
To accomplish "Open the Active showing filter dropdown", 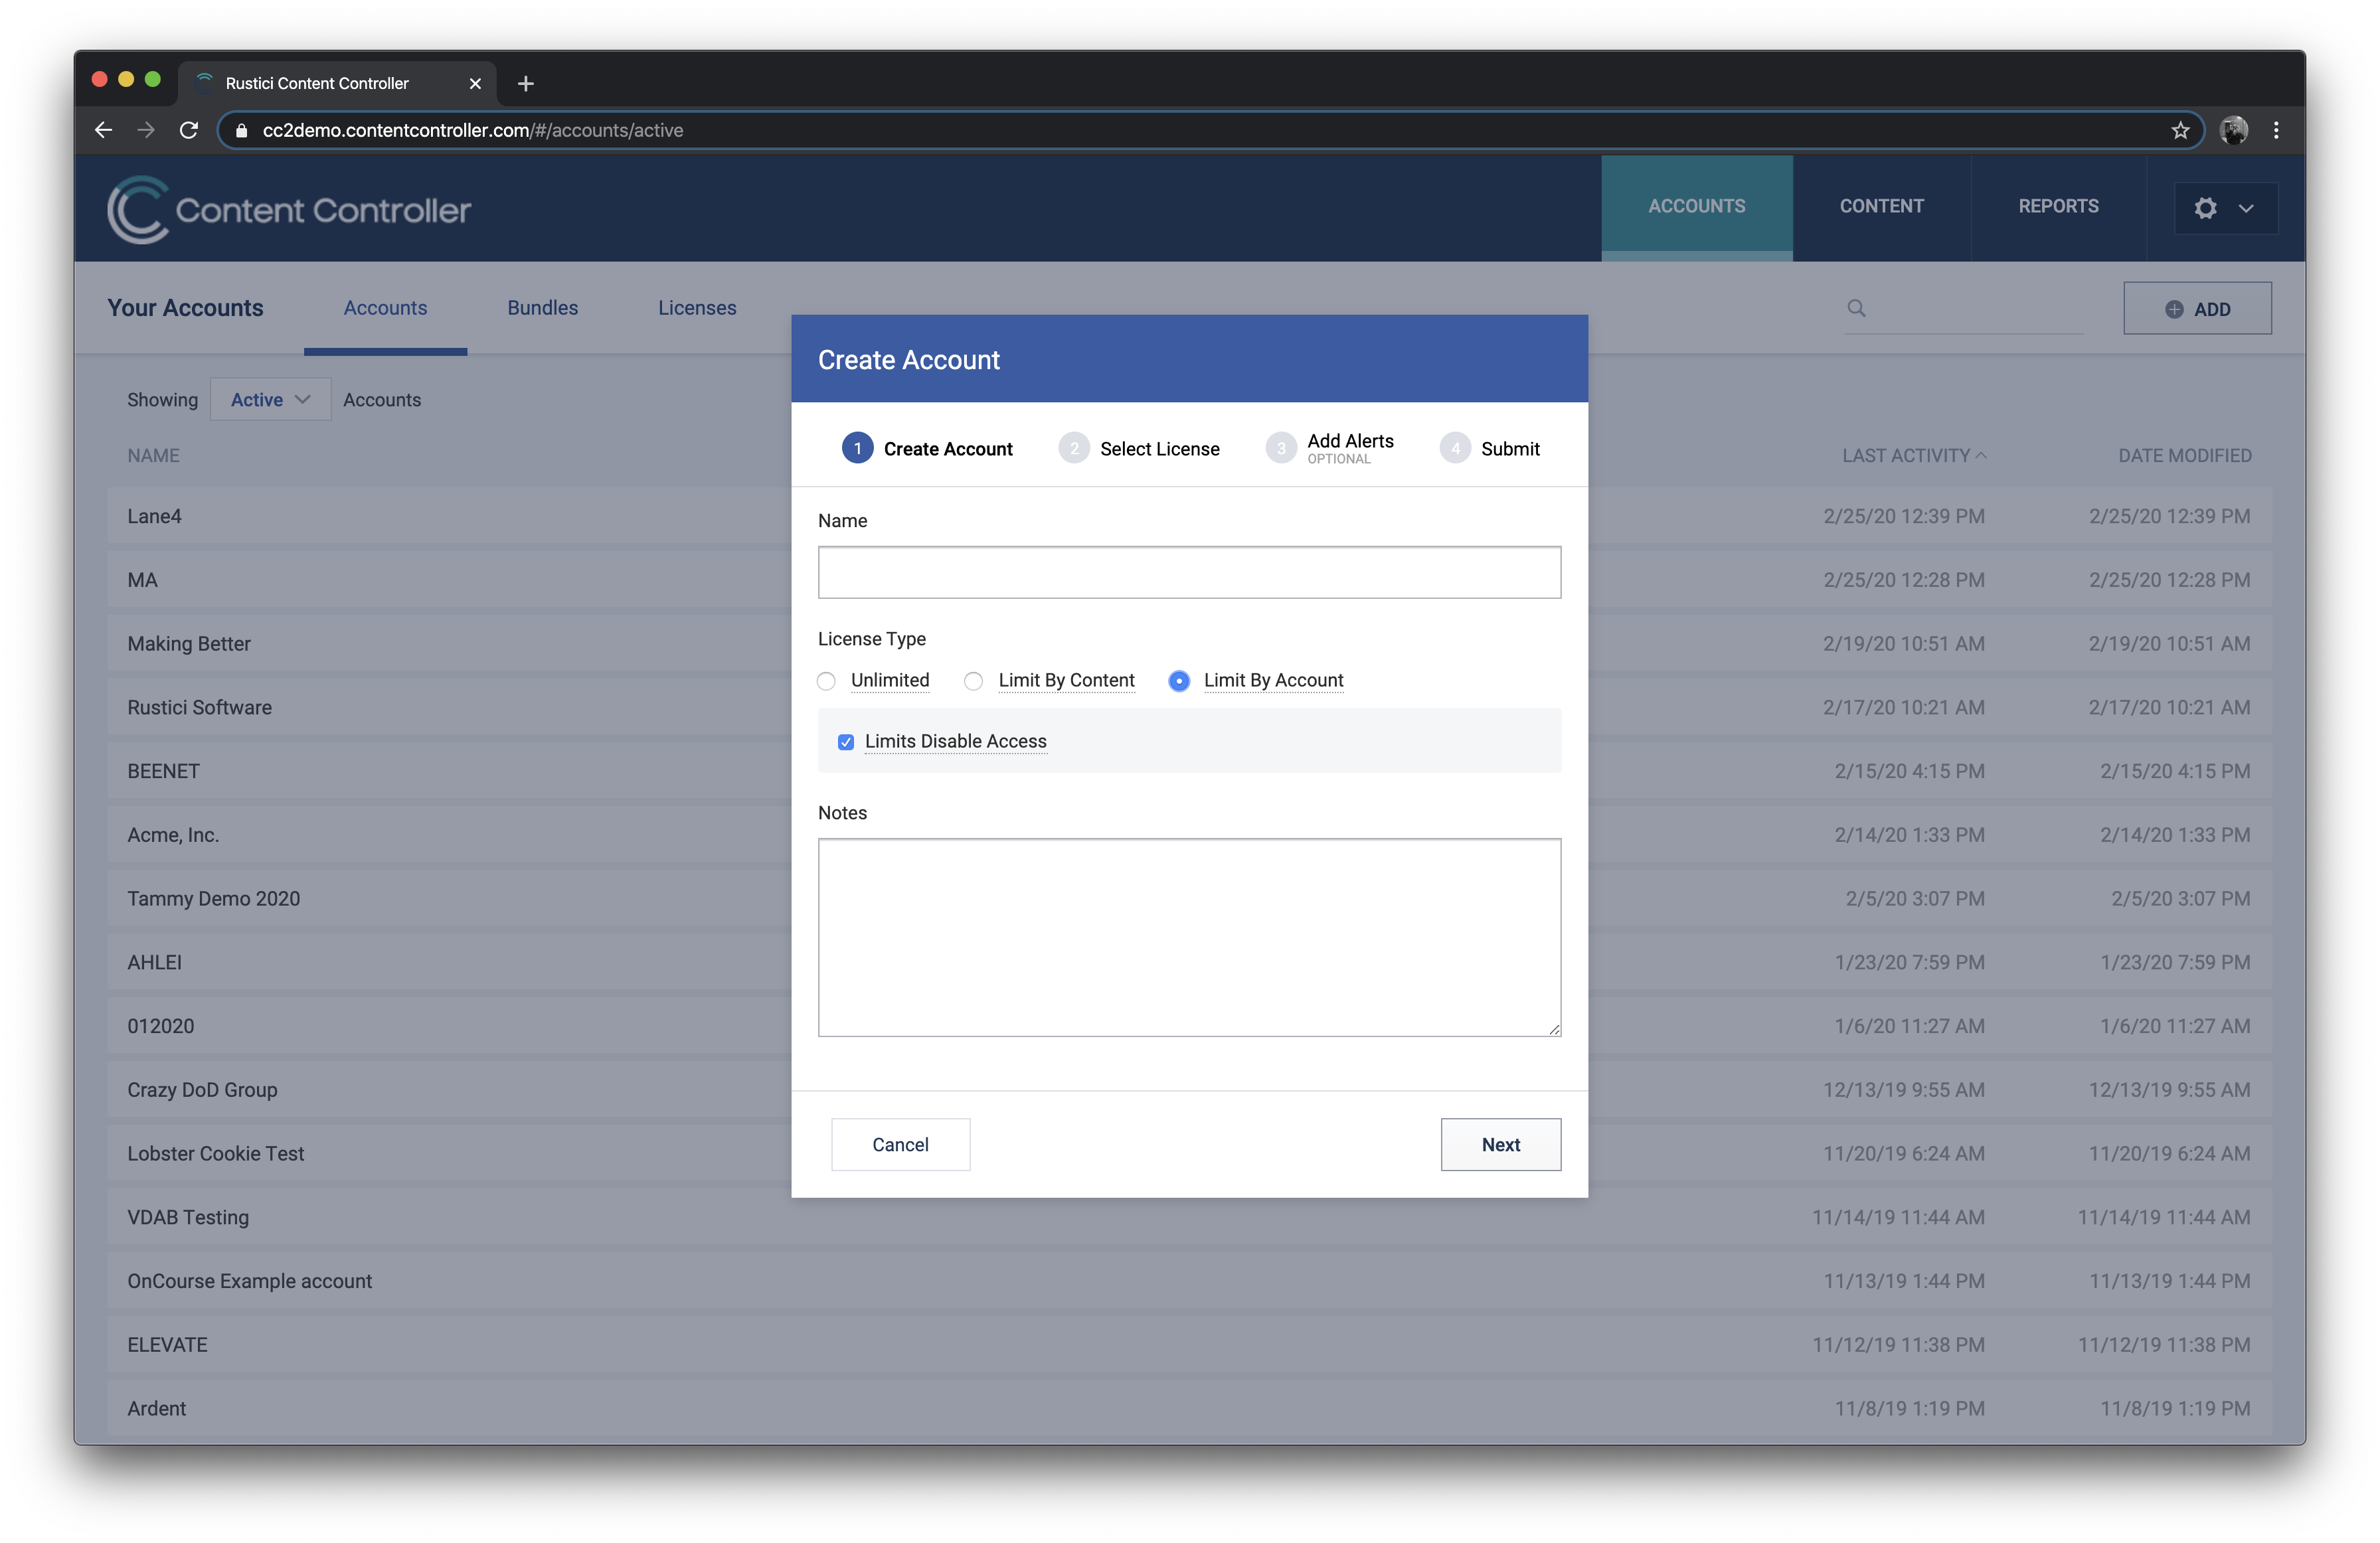I will (x=270, y=399).
